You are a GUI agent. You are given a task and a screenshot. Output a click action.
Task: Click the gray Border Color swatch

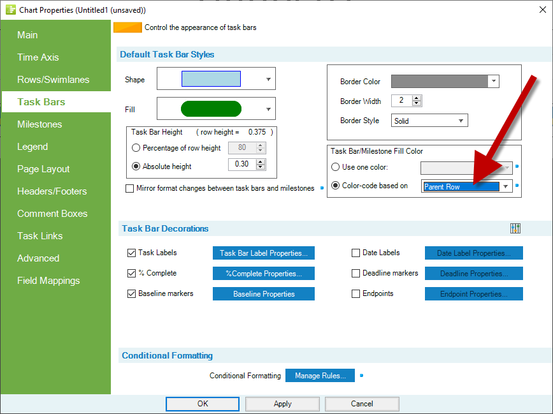440,81
